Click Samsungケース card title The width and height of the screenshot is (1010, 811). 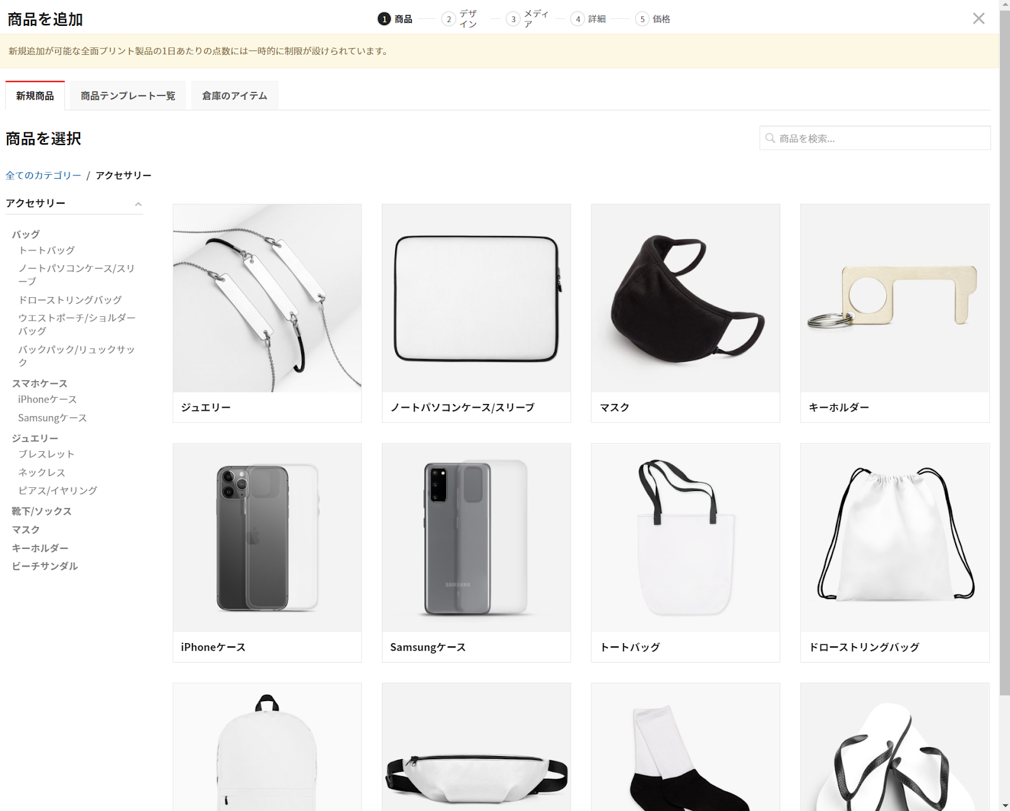pyautogui.click(x=428, y=648)
